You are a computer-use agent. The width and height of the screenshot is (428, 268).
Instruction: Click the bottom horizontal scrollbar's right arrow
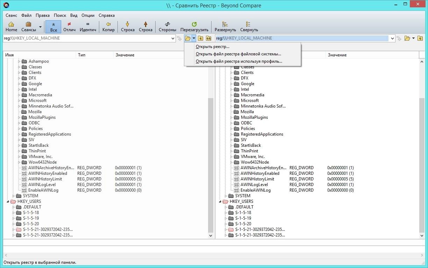click(x=422, y=255)
